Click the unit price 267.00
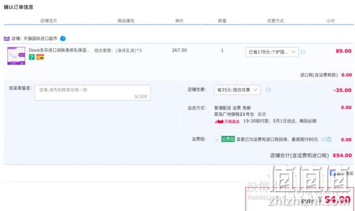Viewport: 355px width, 211px height. pos(179,50)
